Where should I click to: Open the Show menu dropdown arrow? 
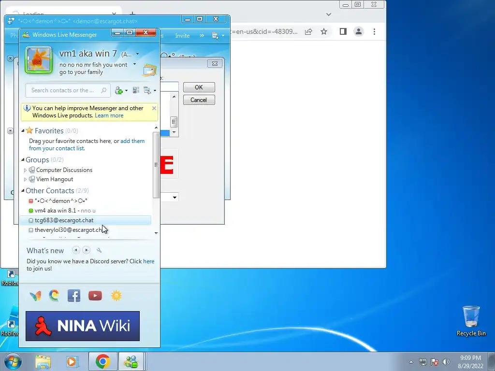tap(155, 90)
